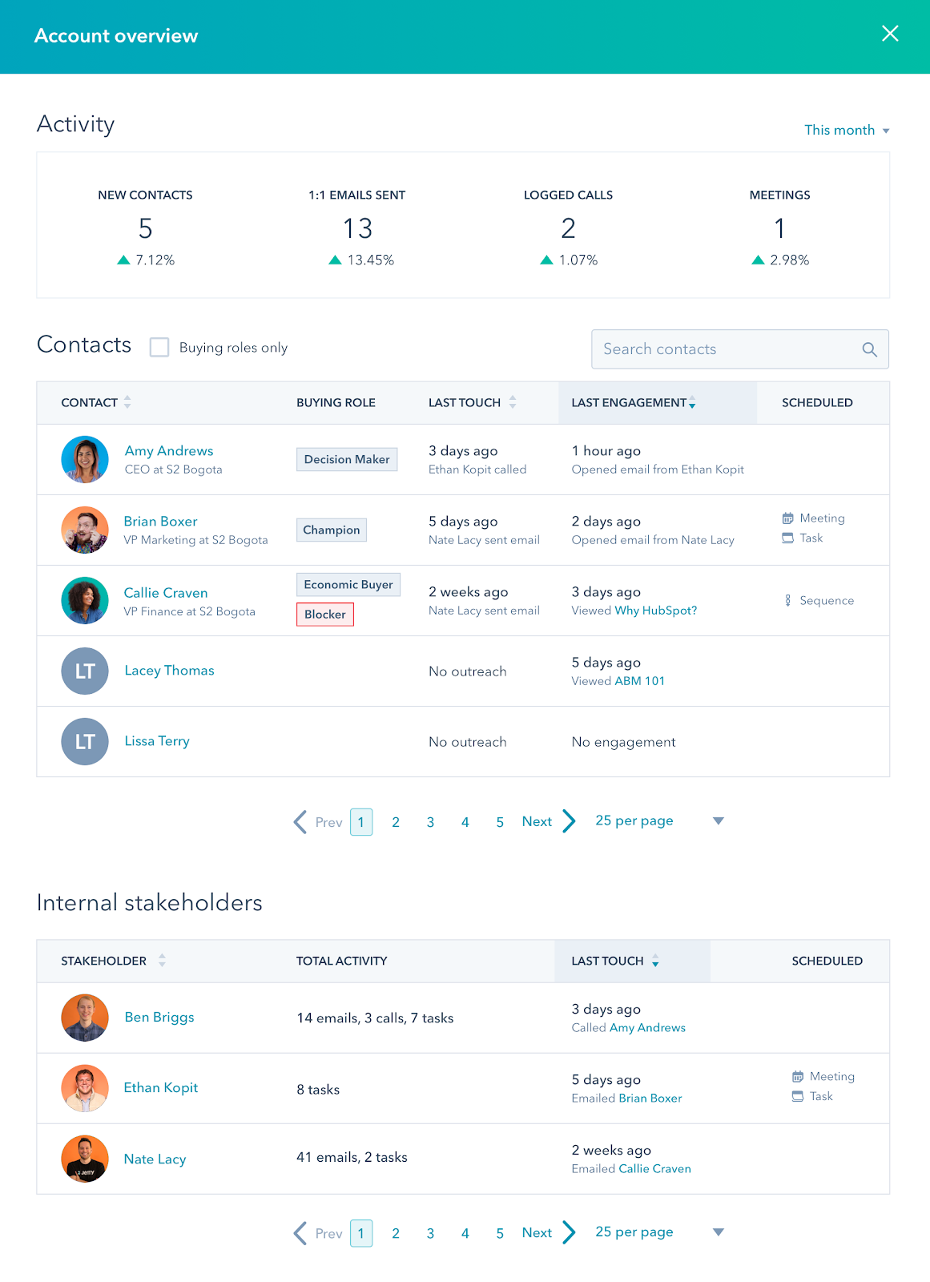The width and height of the screenshot is (930, 1282).
Task: Go to page 2 of internal stakeholders
Action: coord(396,1234)
